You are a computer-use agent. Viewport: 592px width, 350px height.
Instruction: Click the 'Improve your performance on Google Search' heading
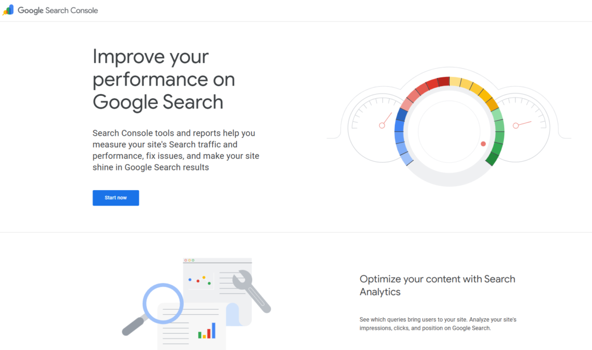pos(164,79)
